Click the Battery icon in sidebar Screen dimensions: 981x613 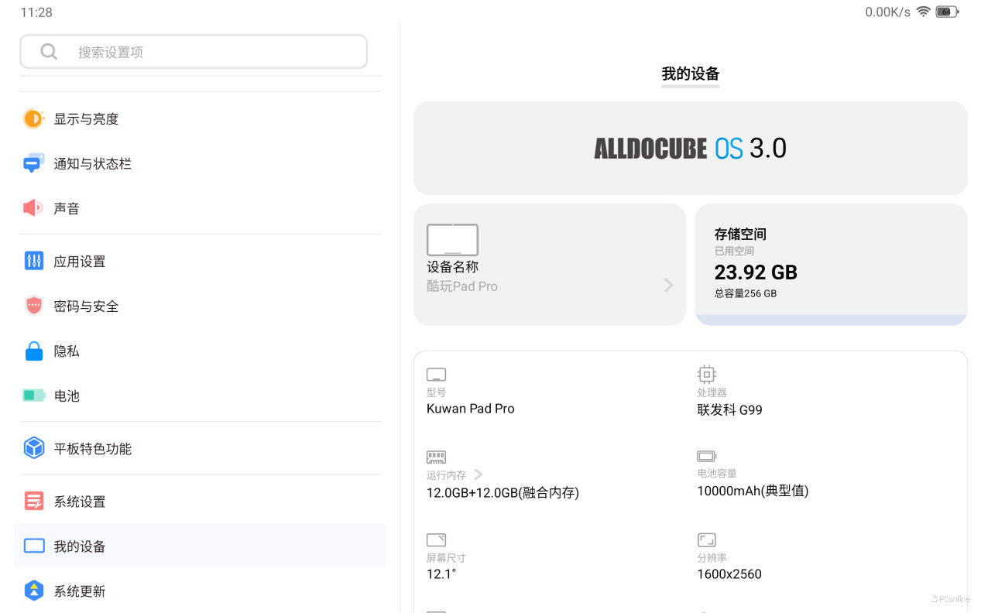[x=33, y=396]
